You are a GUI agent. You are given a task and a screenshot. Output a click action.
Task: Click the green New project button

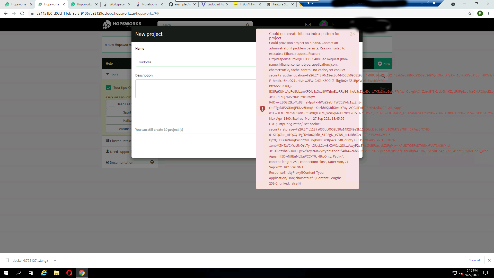(383, 63)
